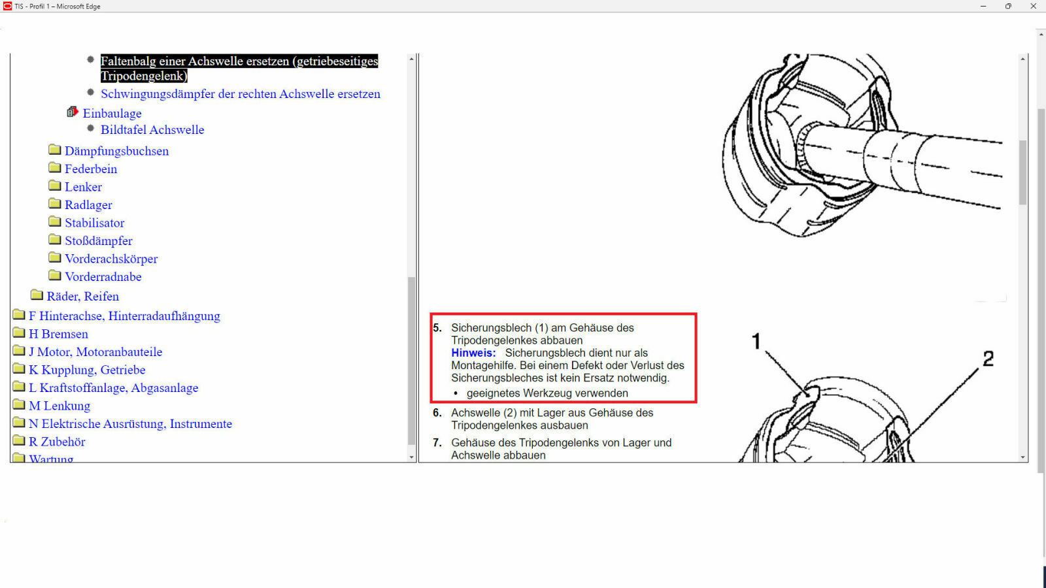Open N Elektrische Ausrüstung, Instrumente
1046x588 pixels.
(130, 424)
